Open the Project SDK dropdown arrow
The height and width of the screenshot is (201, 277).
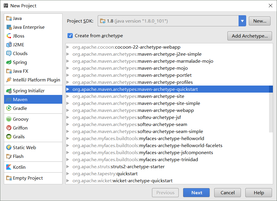(242, 21)
